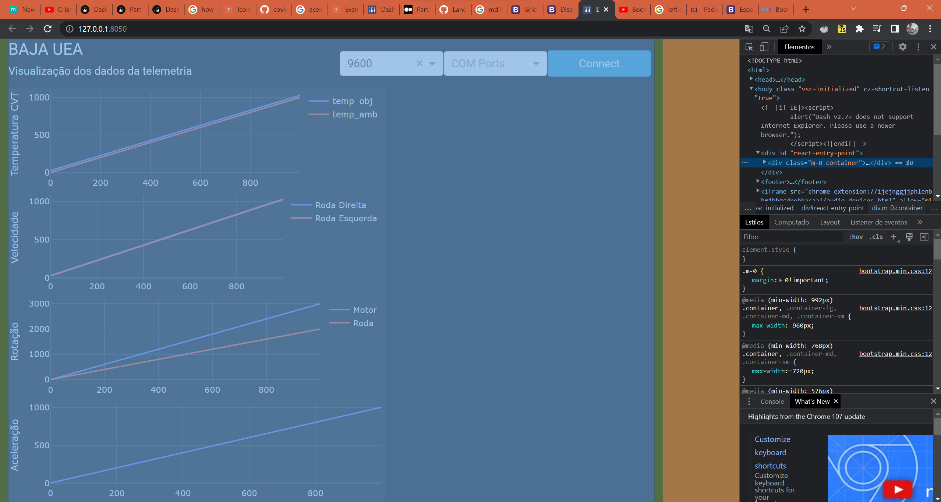Select the What's New drawer tab
Viewport: 941px width, 502px height.
pos(812,401)
